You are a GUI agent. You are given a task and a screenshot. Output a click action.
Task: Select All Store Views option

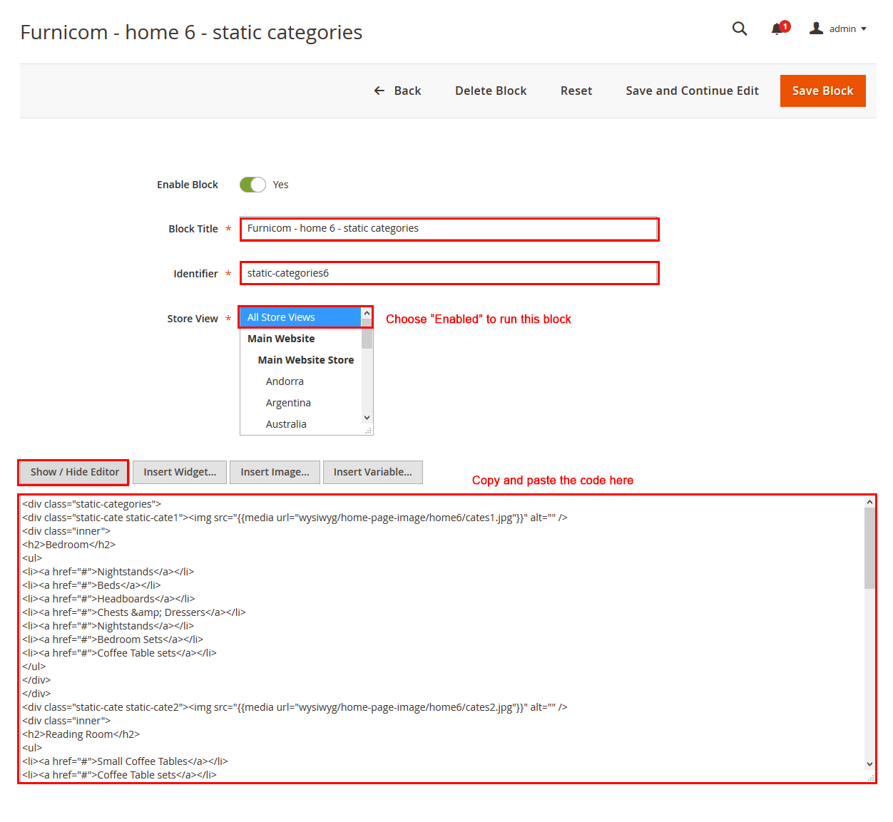click(300, 317)
